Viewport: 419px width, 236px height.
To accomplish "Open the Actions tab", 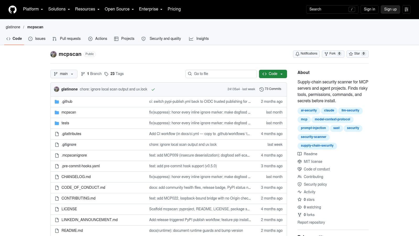I will point(98,39).
